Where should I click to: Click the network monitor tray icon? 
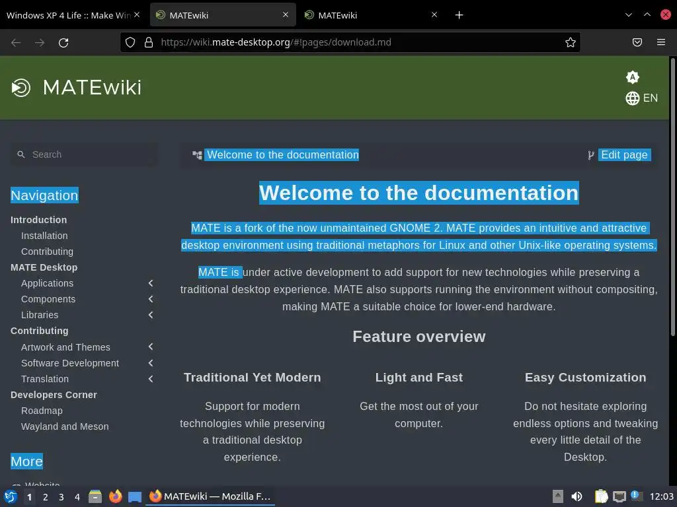point(619,496)
